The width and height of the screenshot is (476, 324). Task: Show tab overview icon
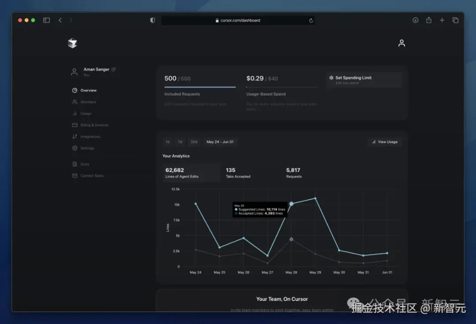[x=455, y=20]
